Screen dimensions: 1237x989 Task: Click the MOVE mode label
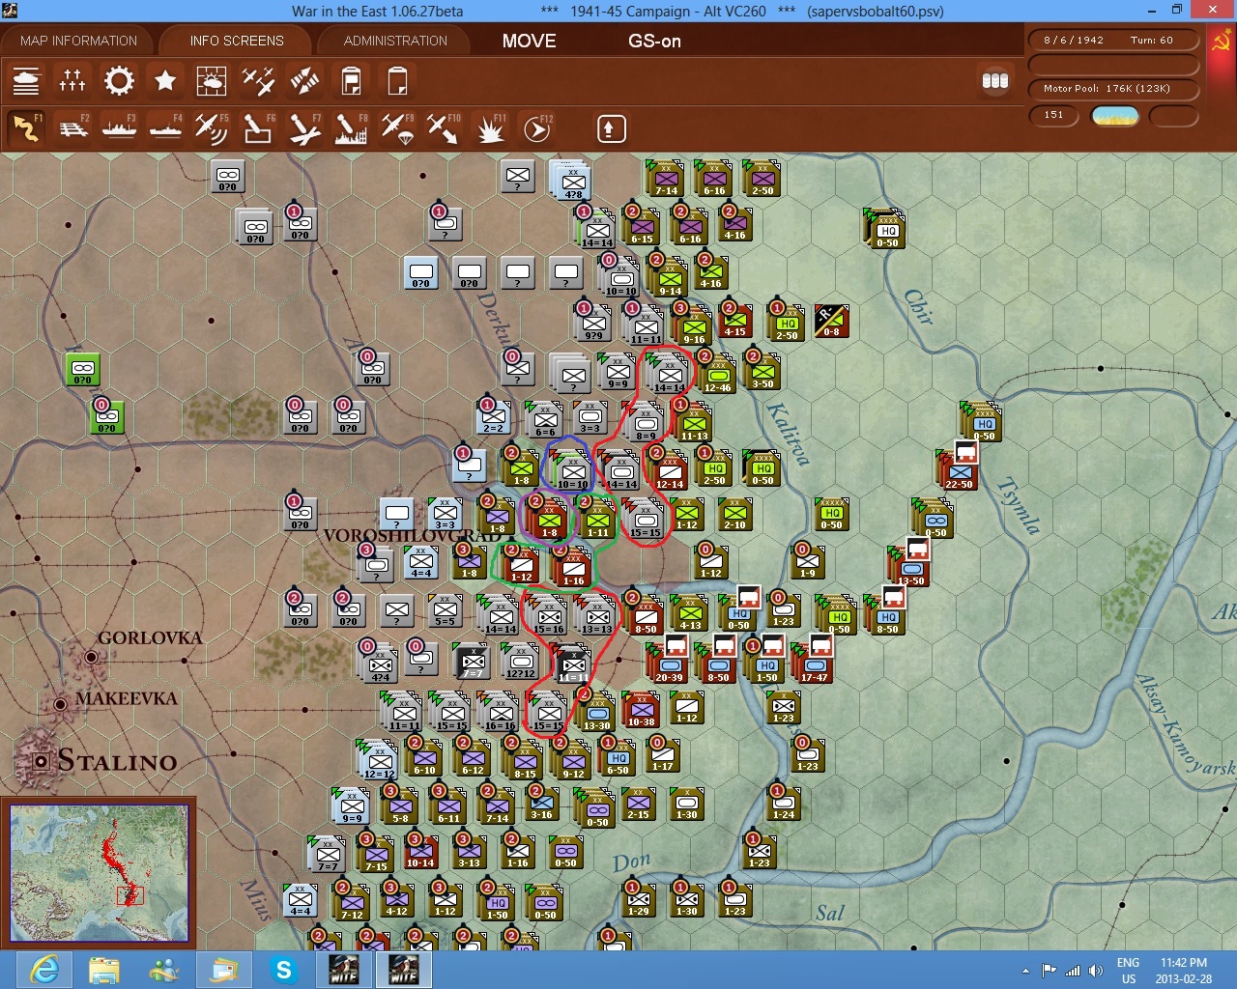click(530, 41)
